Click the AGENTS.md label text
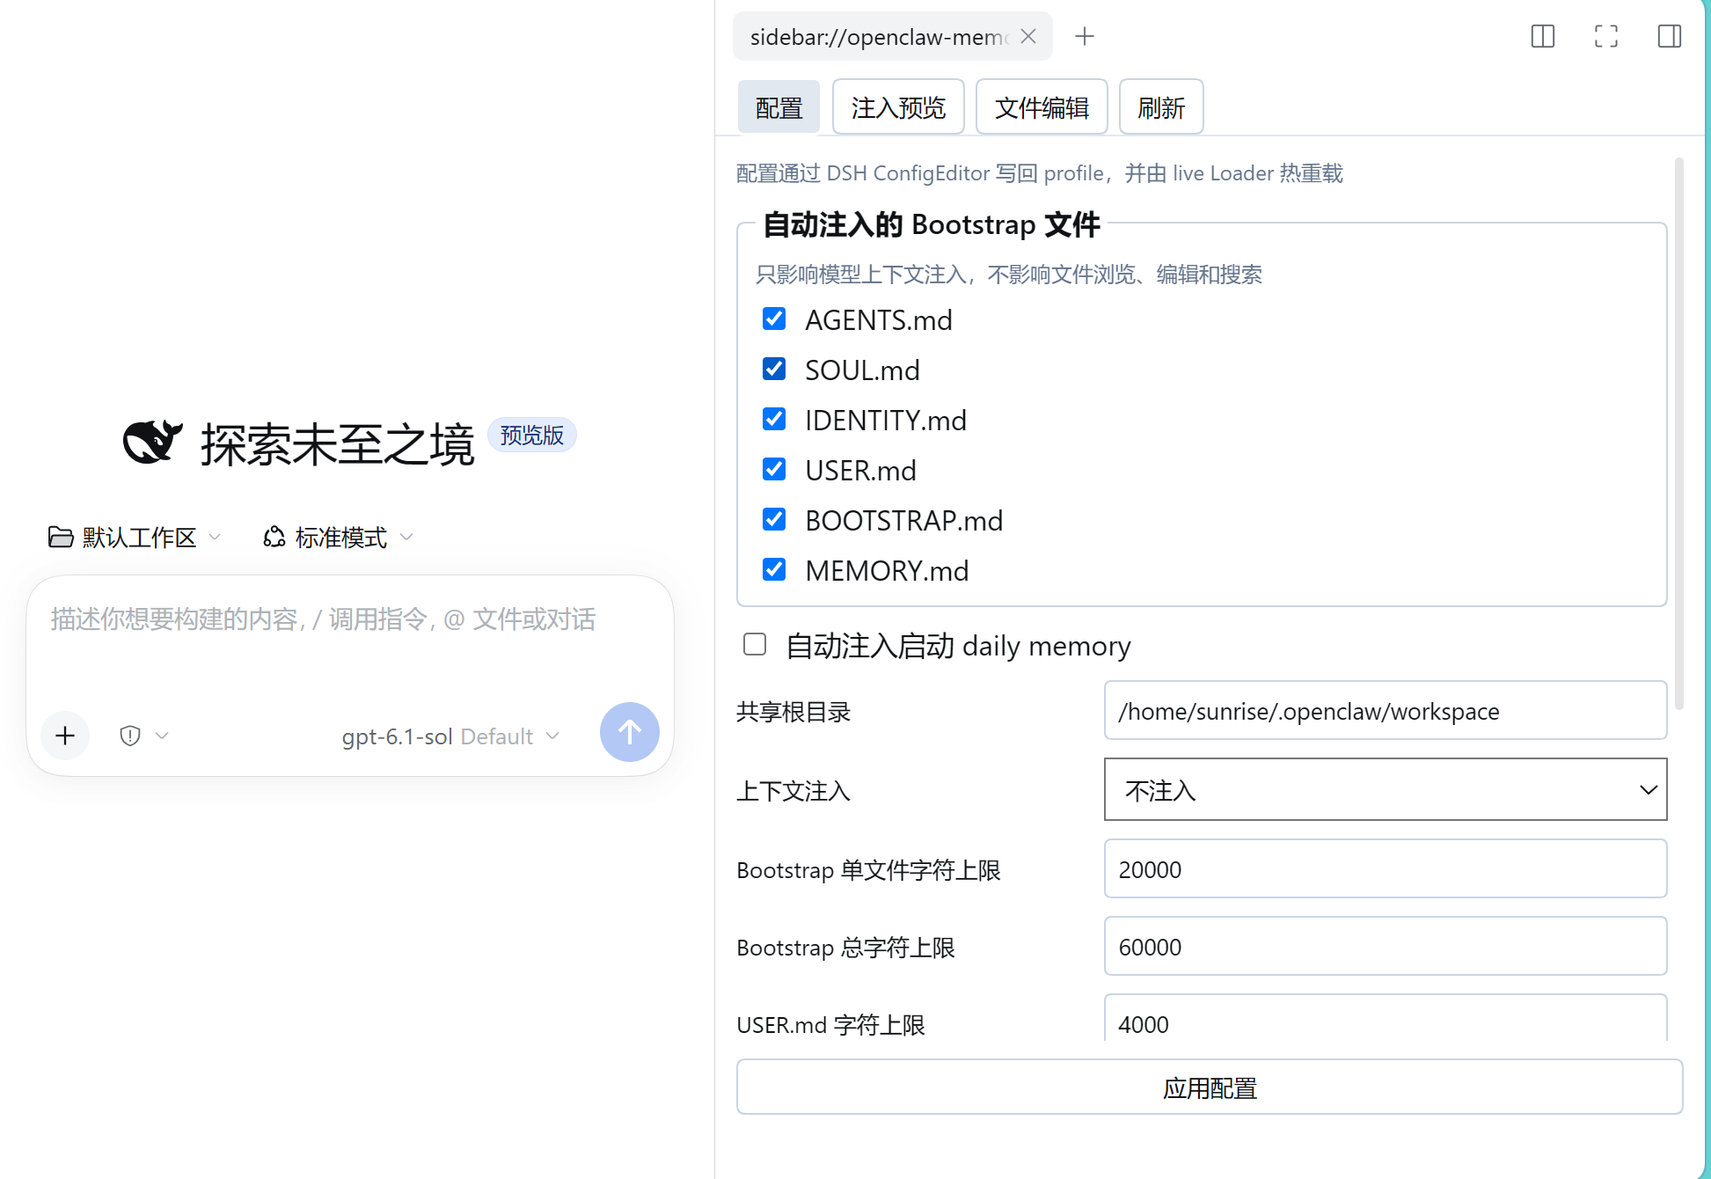The image size is (1711, 1179). (879, 319)
